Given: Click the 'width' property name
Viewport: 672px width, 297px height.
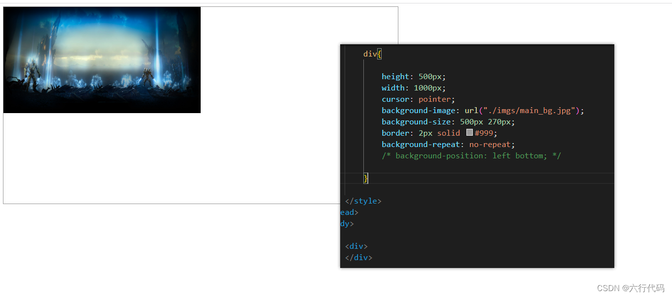Looking at the screenshot, I should [393, 88].
